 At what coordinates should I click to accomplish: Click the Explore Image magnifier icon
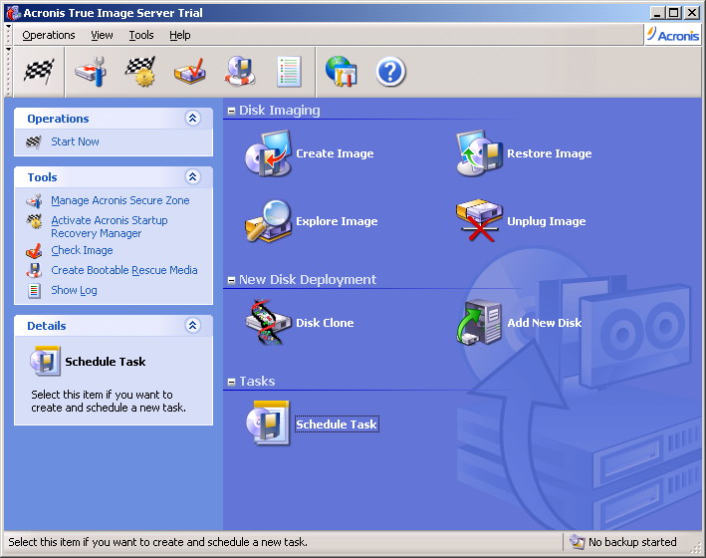coord(268,221)
